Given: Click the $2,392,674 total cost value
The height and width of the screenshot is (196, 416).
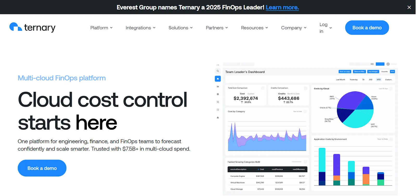Looking at the screenshot, I should [x=246, y=98].
